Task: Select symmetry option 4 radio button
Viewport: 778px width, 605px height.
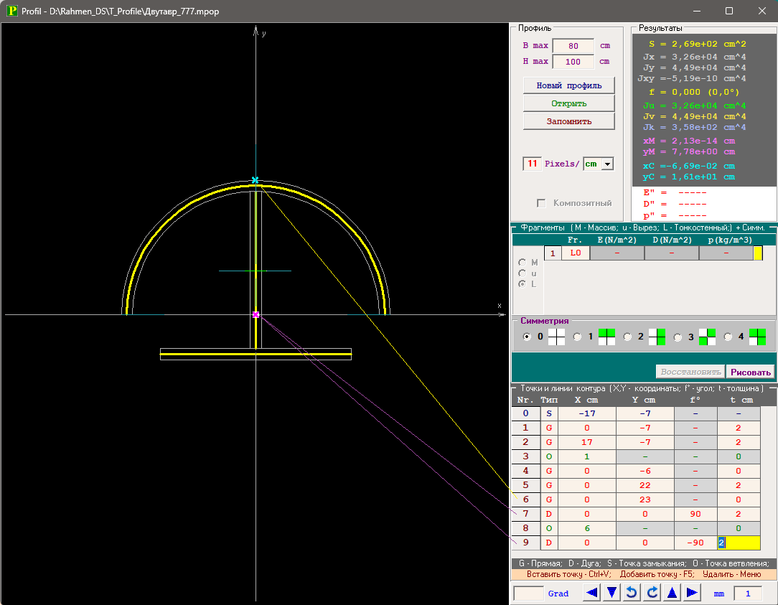Action: [728, 337]
